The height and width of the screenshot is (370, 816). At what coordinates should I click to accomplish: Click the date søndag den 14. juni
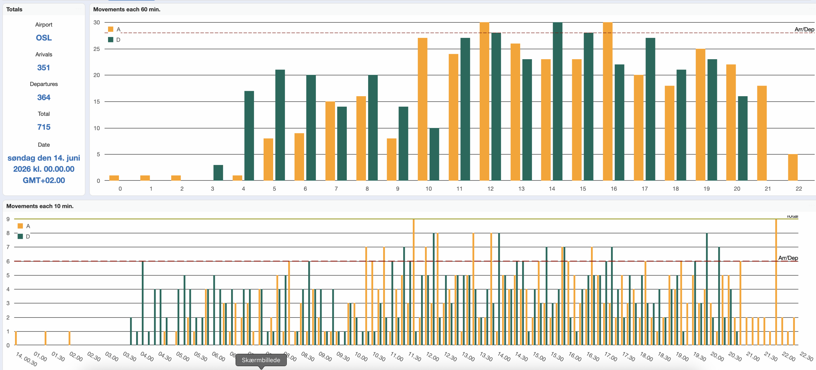pos(44,158)
